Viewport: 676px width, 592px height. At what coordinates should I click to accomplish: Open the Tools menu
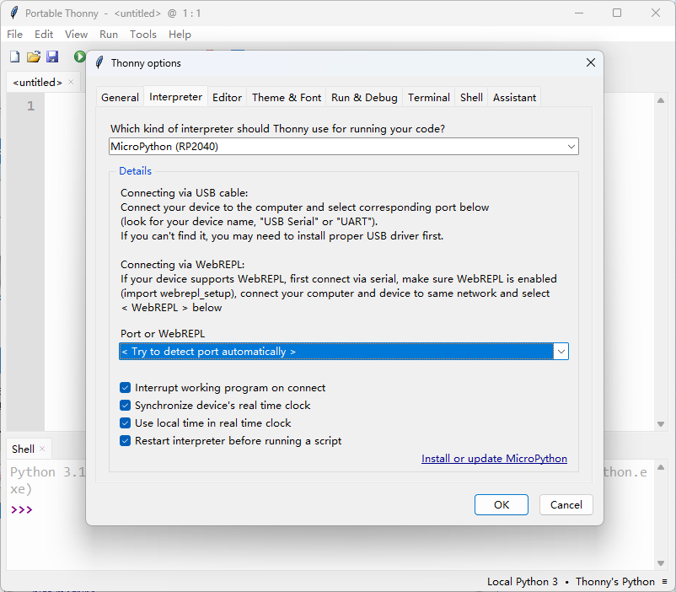click(x=143, y=34)
